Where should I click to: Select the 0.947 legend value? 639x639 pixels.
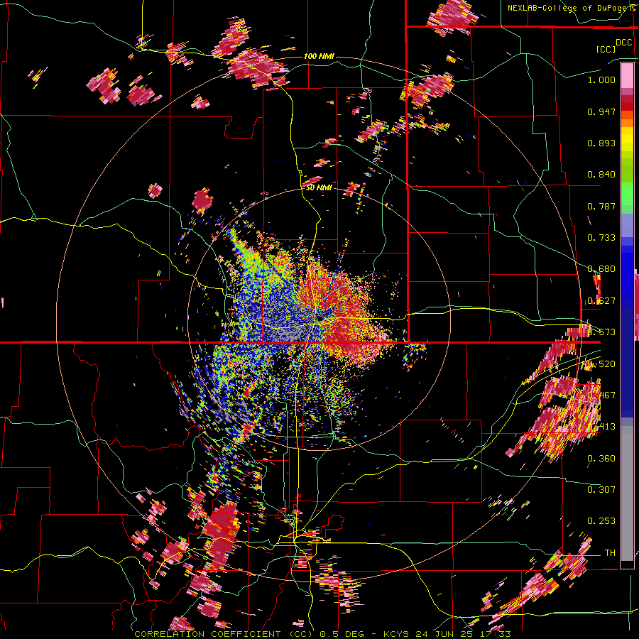point(601,111)
